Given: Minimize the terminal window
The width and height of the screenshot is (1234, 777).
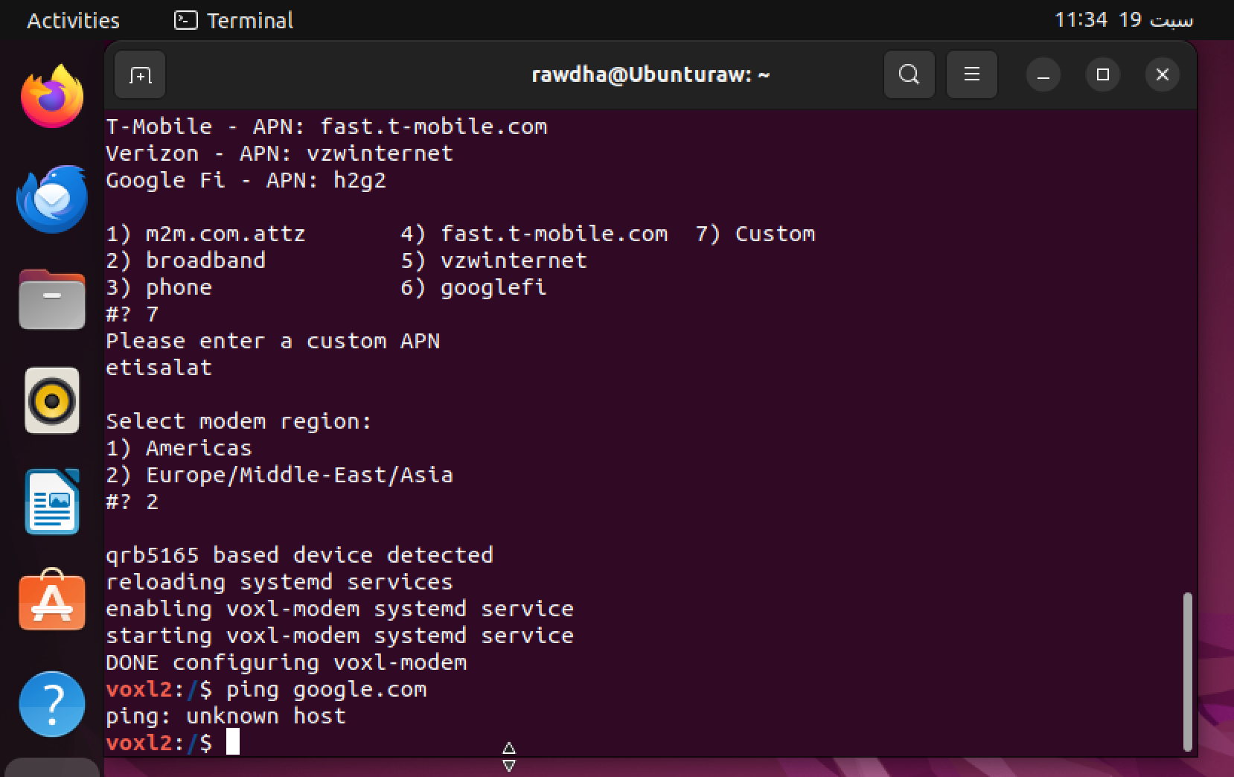Looking at the screenshot, I should [x=1043, y=74].
